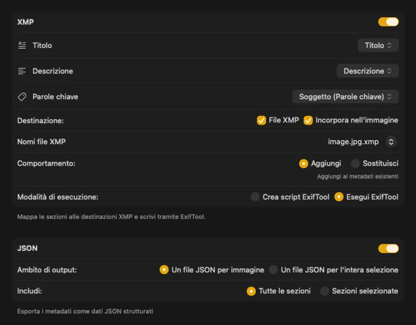This screenshot has width=416, height=325.
Task: Click the Ambito di output label
Action: 47,270
